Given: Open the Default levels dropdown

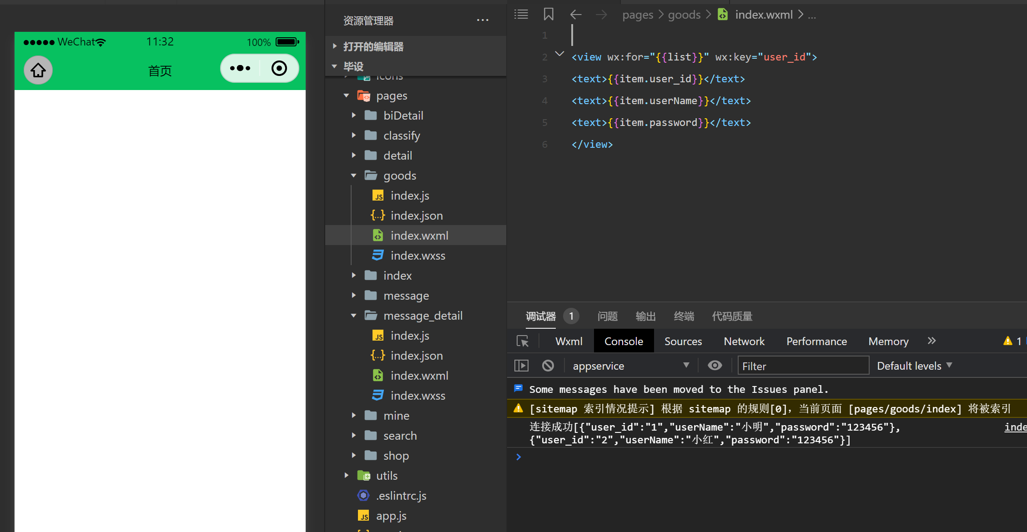Looking at the screenshot, I should 914,366.
